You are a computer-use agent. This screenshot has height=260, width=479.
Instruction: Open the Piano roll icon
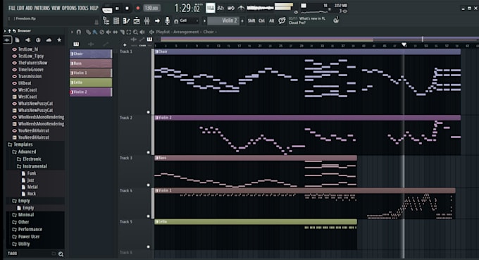click(x=126, y=20)
